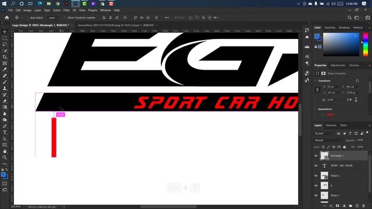Click the add layer mask icon
The height and width of the screenshot is (209, 372).
pyautogui.click(x=337, y=206)
